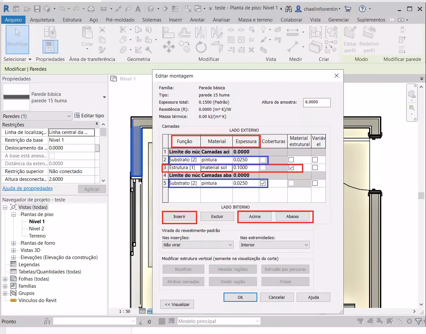Expand the Plantas de forro tree node

coord(14,243)
